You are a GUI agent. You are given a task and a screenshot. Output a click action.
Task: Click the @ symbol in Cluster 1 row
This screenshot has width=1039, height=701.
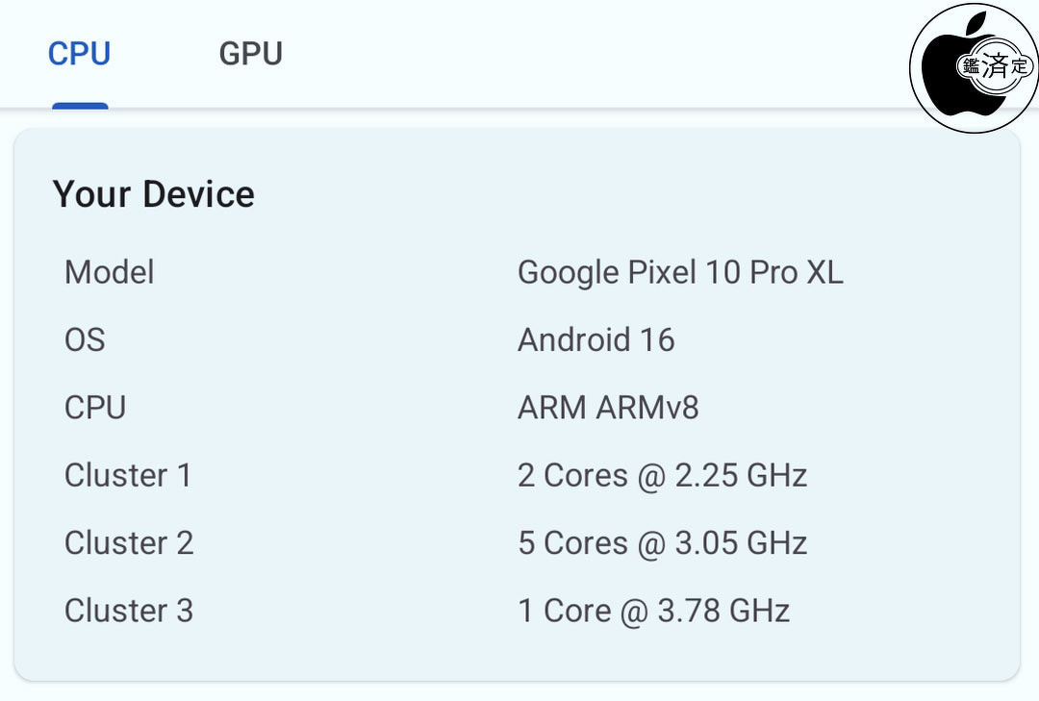tap(650, 476)
